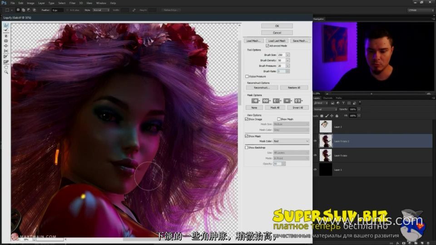Open the Brush Density dropdown arrow
The image size is (436, 245).
[287, 60]
